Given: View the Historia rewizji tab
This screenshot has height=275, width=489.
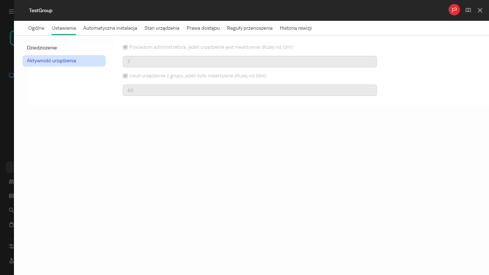Looking at the screenshot, I should point(296,28).
